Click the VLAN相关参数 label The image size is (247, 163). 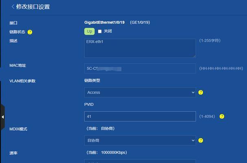tap(22, 81)
